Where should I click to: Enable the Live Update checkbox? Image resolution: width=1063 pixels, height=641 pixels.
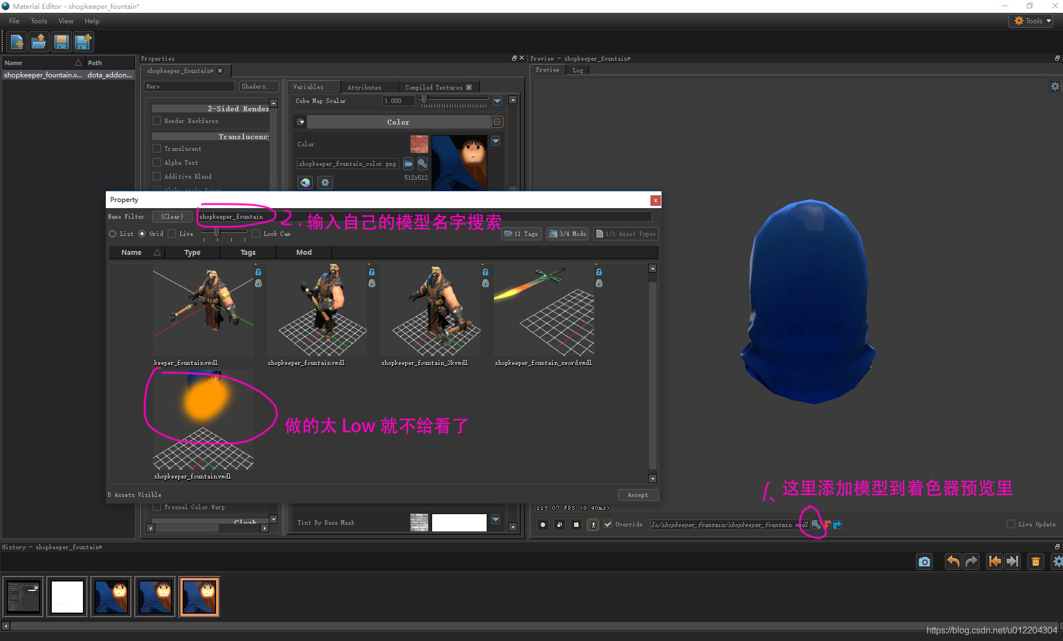(x=1011, y=524)
